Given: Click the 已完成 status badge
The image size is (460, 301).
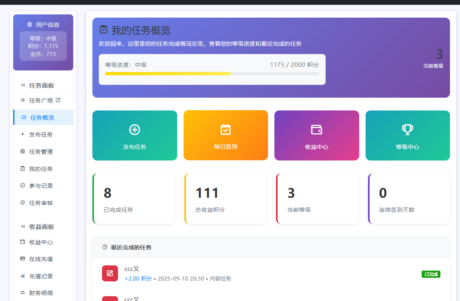Looking at the screenshot, I should pos(430,274).
